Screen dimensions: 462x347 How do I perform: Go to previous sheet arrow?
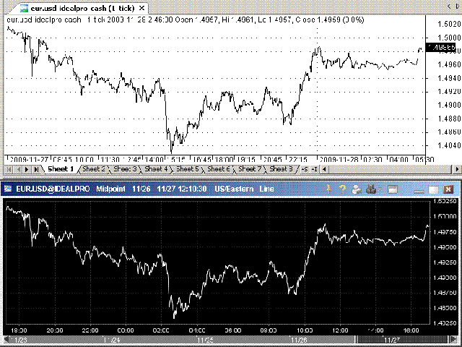(18, 169)
